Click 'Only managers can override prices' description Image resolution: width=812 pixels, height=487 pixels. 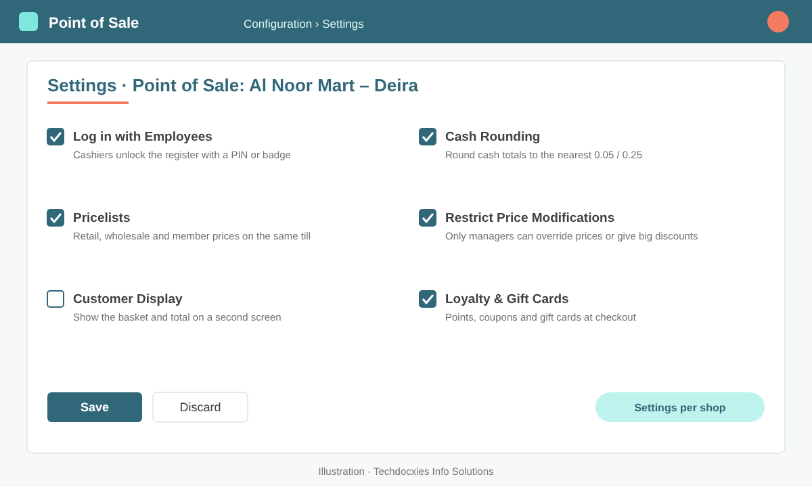[571, 236]
